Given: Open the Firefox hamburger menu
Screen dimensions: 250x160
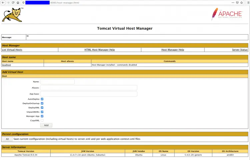Looking at the screenshot, I should pyautogui.click(x=248, y=3).
